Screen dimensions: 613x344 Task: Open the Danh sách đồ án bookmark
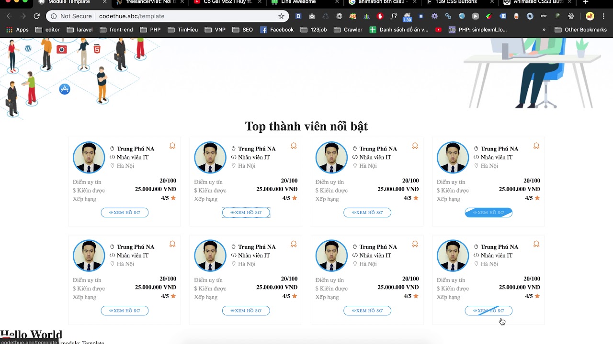point(399,30)
